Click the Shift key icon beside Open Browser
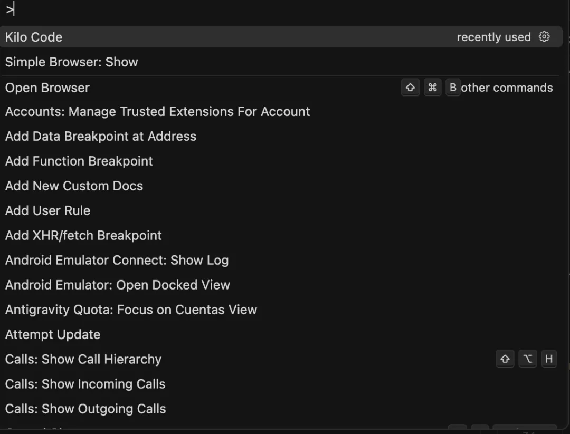 [410, 88]
